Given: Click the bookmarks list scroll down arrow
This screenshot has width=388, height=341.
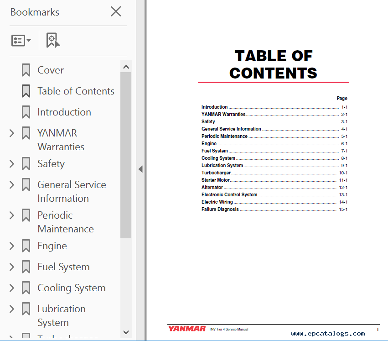Looking at the screenshot, I should [126, 332].
